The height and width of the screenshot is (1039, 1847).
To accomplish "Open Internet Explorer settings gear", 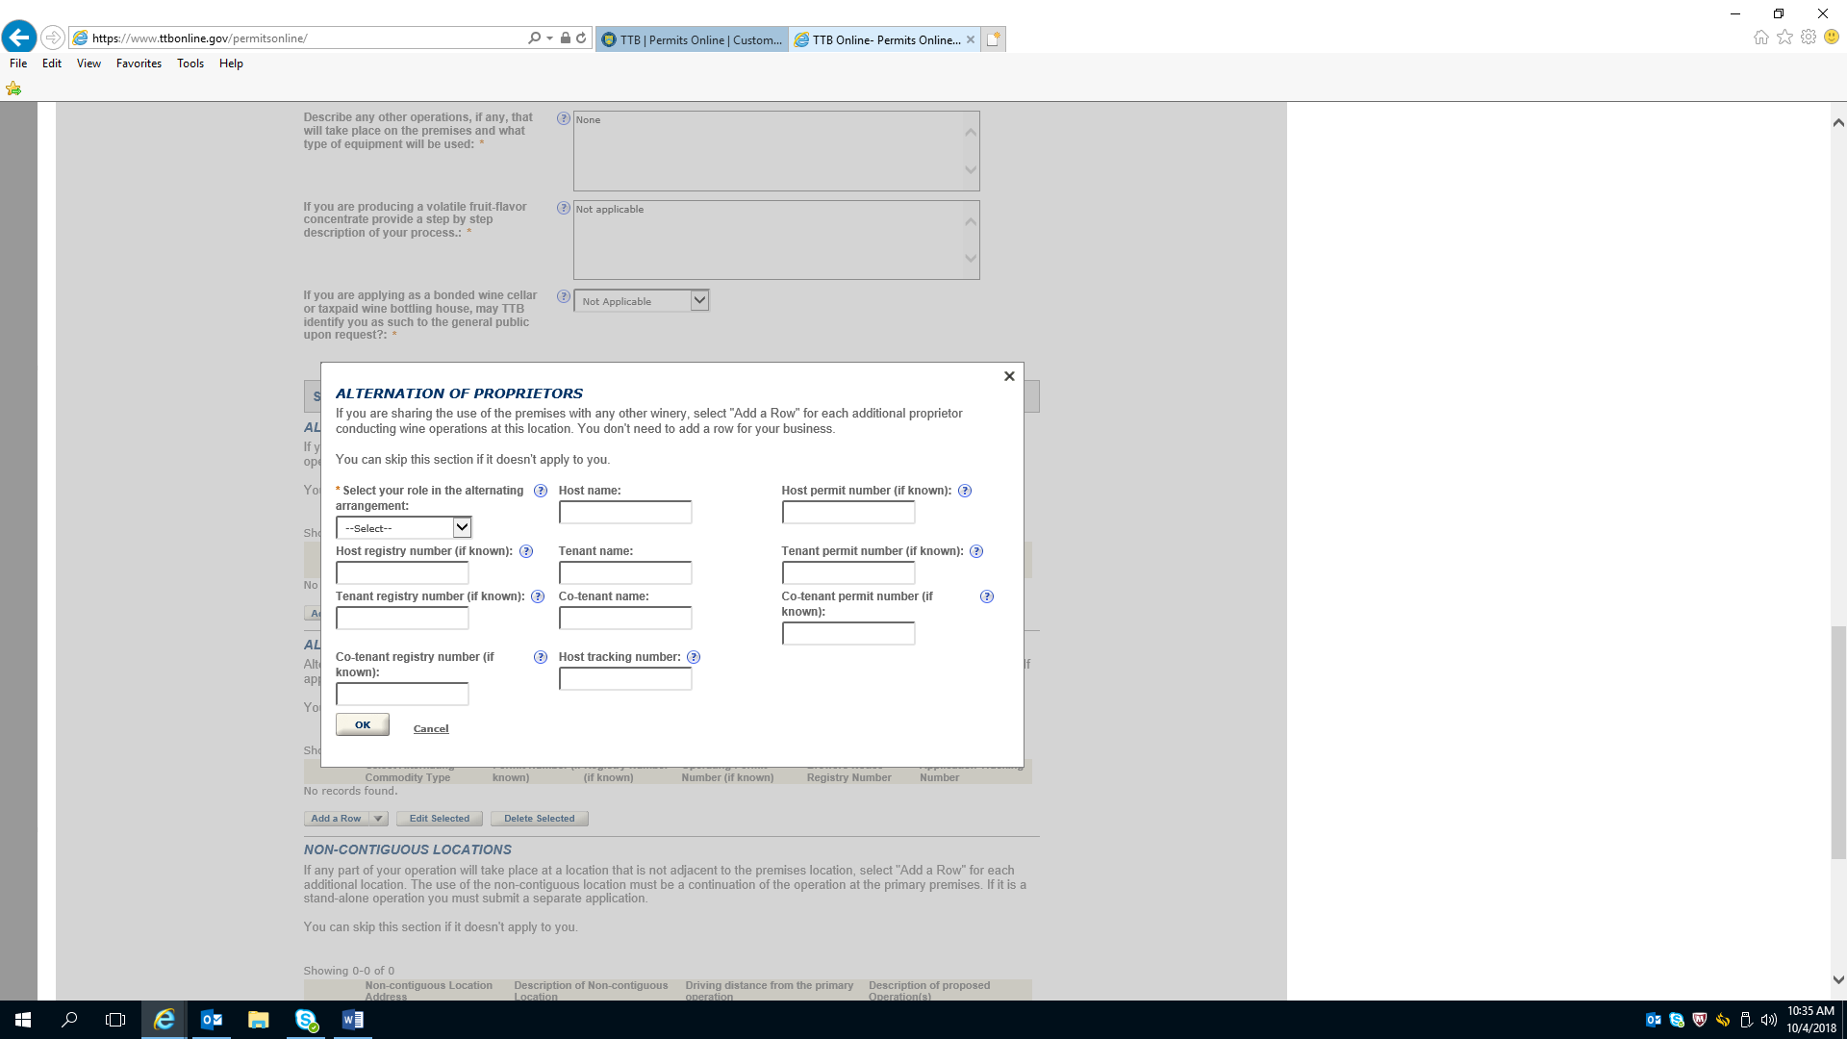I will (x=1809, y=38).
